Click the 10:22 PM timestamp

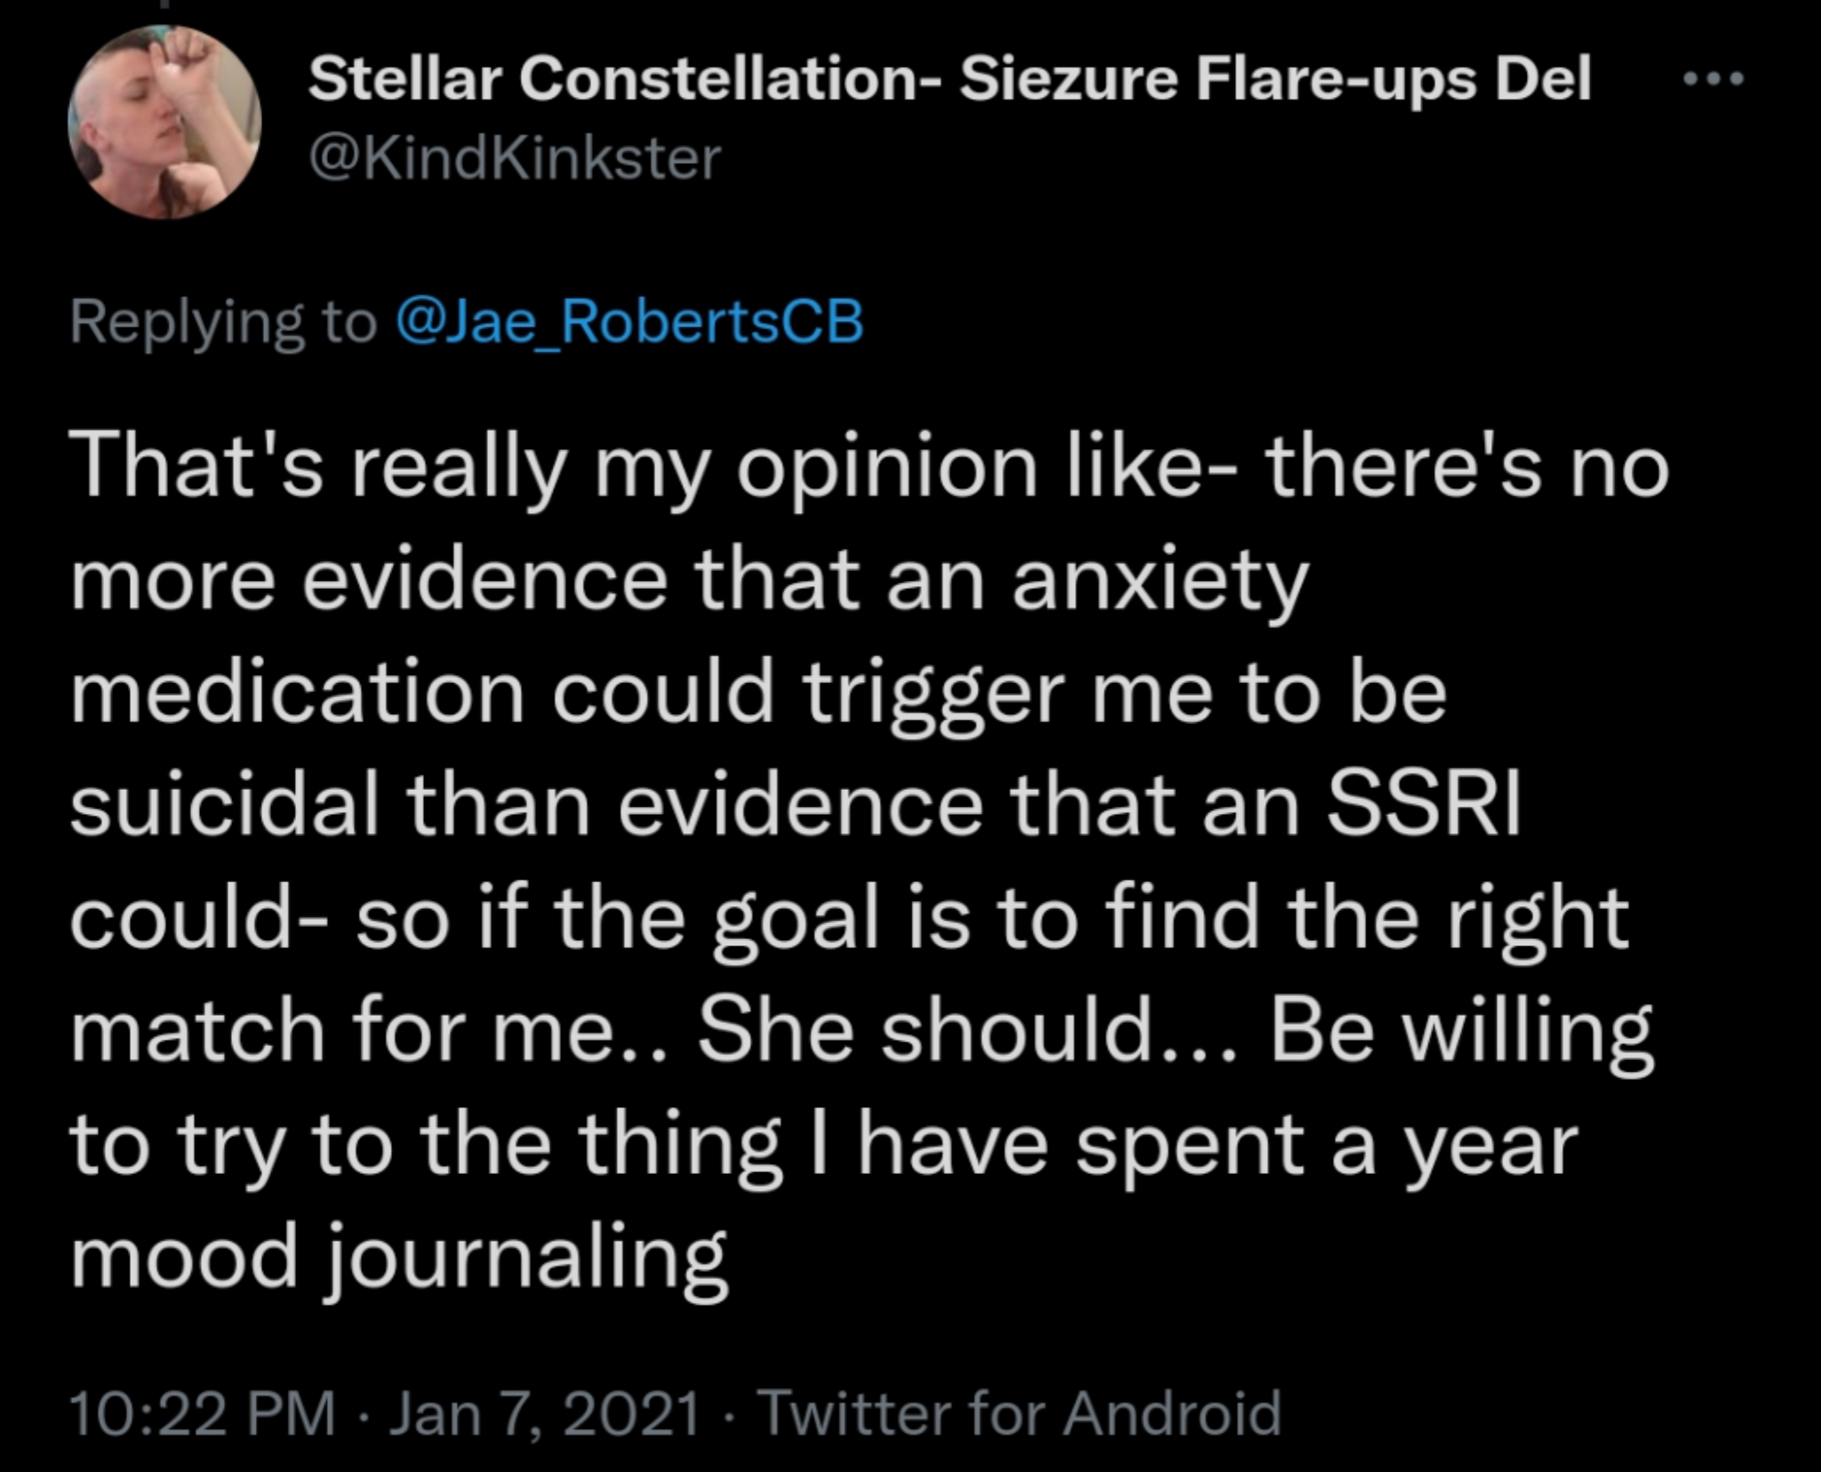(x=203, y=1412)
